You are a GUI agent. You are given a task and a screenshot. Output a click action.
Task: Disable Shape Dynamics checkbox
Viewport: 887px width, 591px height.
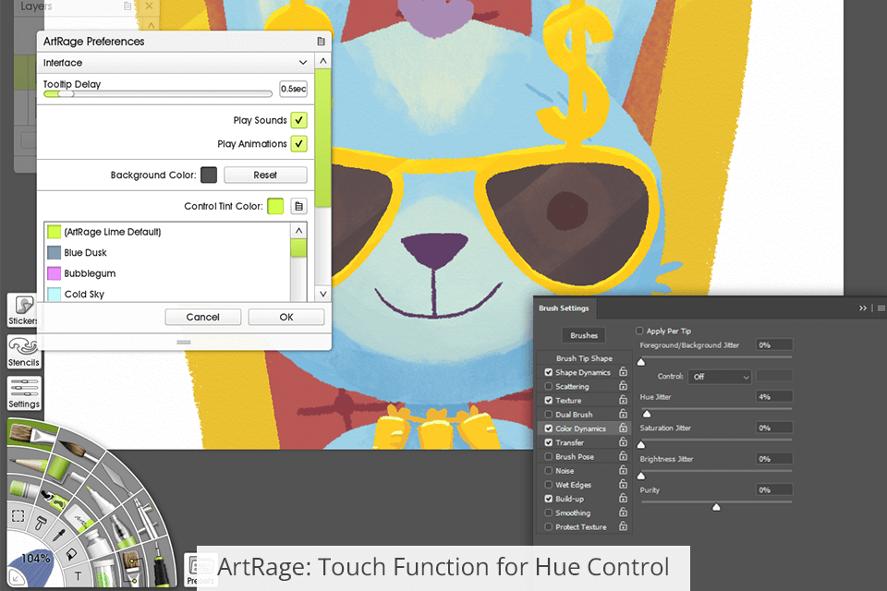[x=548, y=372]
